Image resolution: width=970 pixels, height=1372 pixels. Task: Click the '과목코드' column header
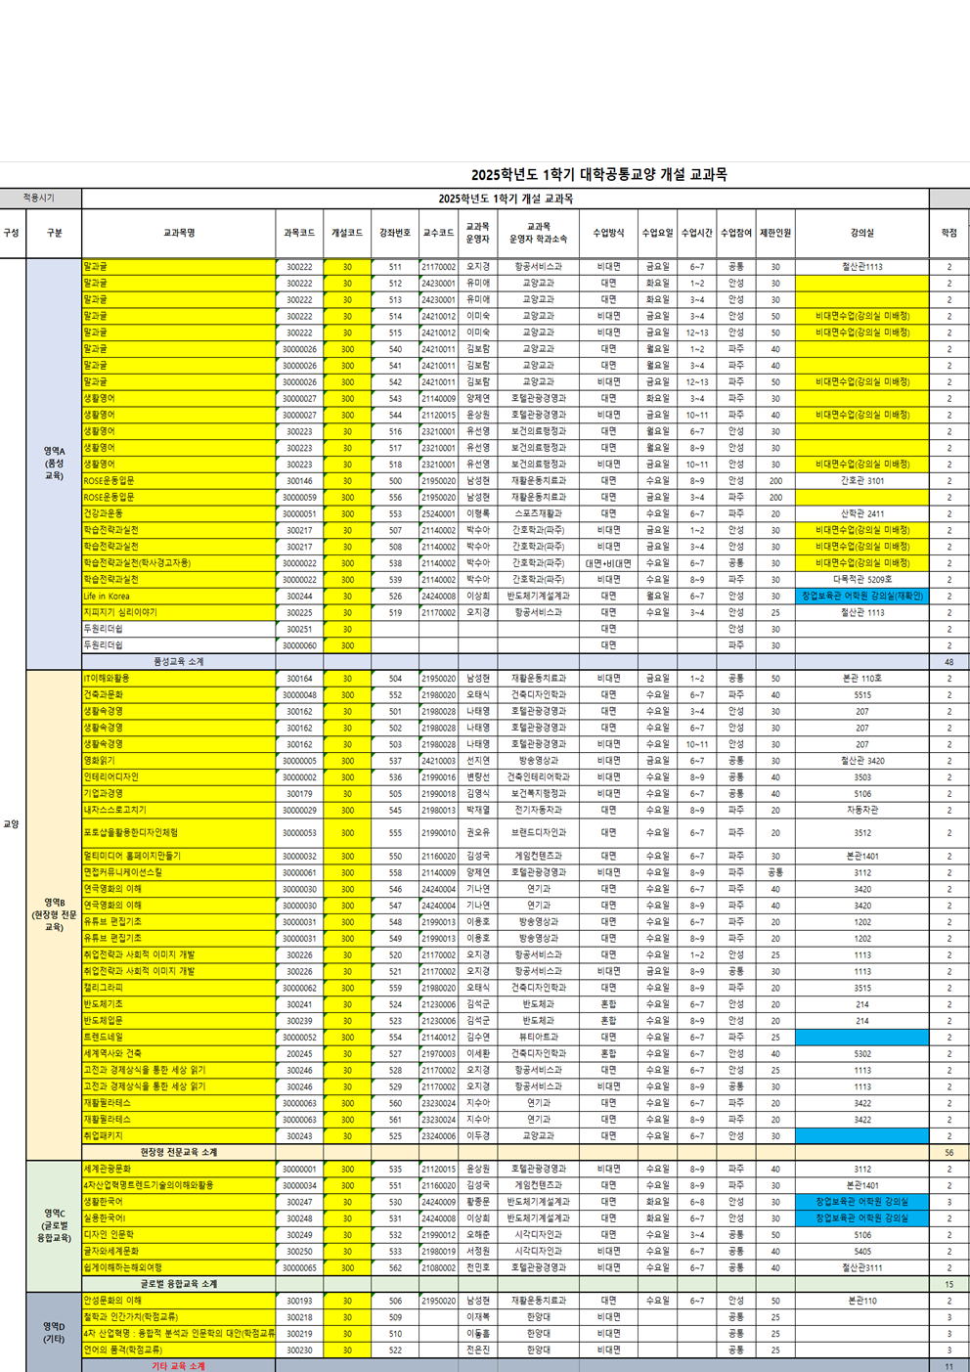(x=299, y=233)
